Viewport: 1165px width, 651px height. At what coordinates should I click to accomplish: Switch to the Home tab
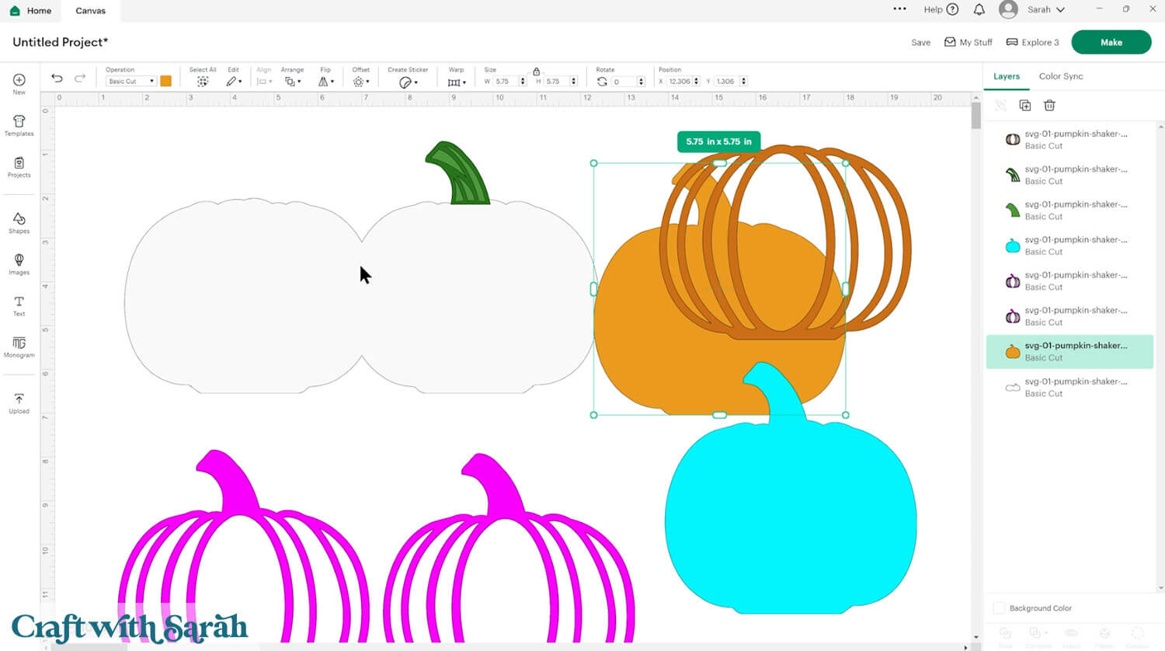(x=32, y=11)
